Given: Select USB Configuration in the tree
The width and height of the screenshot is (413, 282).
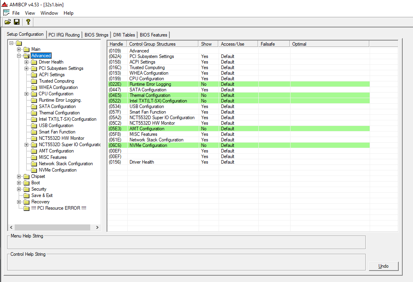Looking at the screenshot, I should coord(56,126).
